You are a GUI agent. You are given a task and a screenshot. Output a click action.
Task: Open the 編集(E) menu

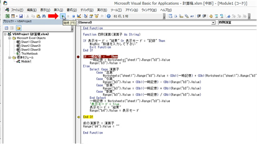(32, 10)
